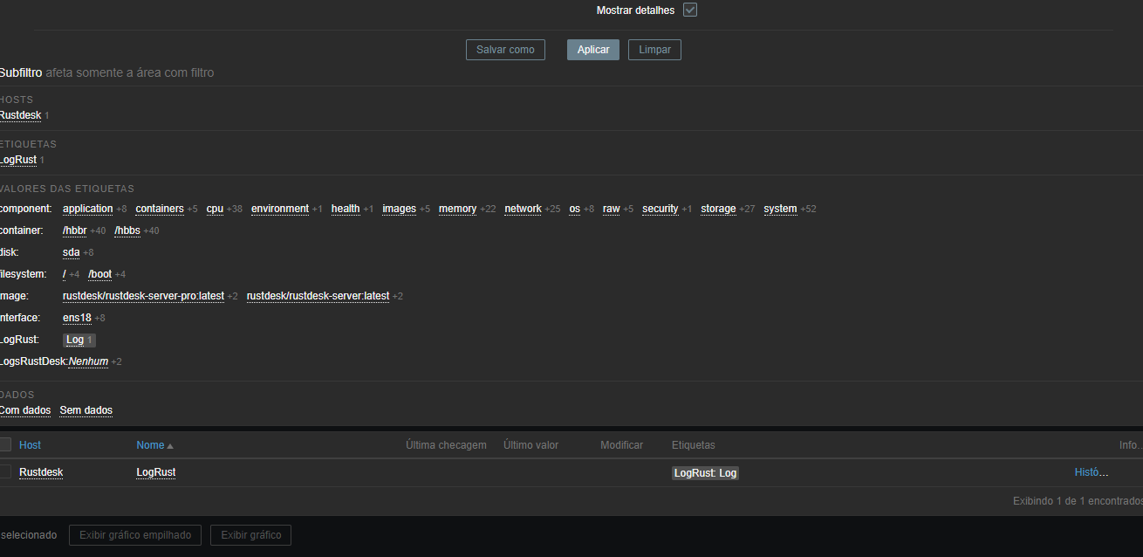1143x557 pixels.
Task: Open Rustdesk host link in table row
Action: 41,472
